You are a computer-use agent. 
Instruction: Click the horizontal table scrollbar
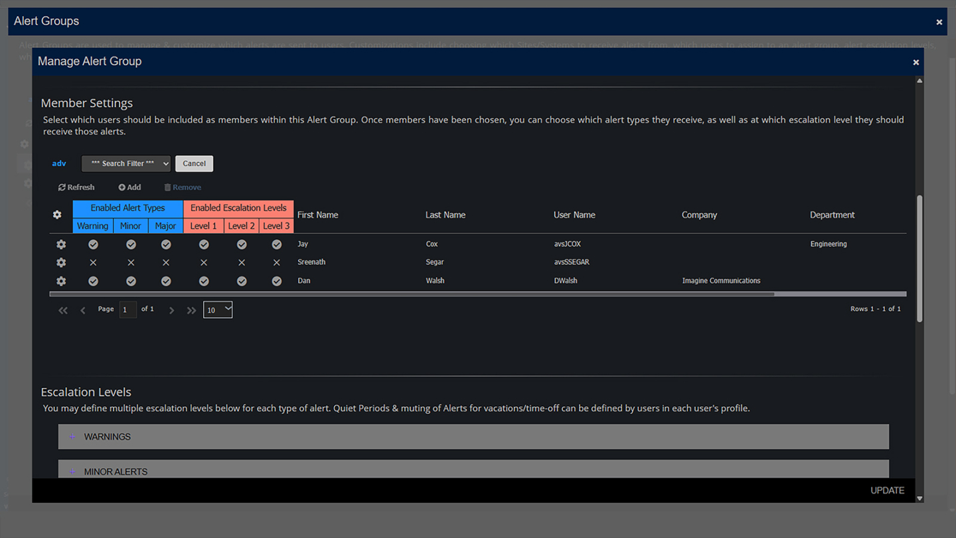pyautogui.click(x=412, y=294)
